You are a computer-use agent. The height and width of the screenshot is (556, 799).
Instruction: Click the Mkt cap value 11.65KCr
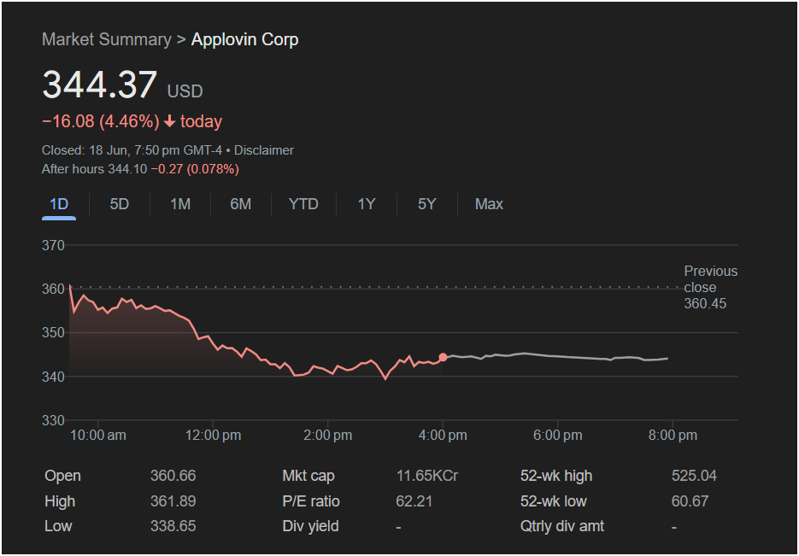(x=427, y=476)
